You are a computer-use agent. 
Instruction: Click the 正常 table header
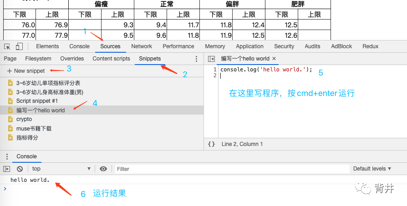pyautogui.click(x=167, y=4)
